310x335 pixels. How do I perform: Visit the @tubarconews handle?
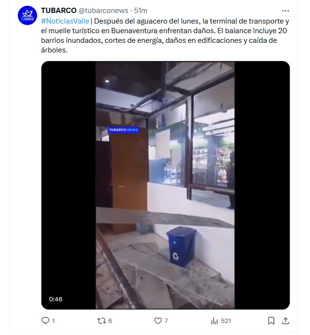(x=103, y=11)
